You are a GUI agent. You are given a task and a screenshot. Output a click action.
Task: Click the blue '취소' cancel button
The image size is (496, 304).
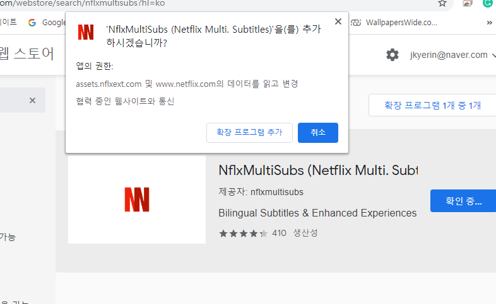318,132
